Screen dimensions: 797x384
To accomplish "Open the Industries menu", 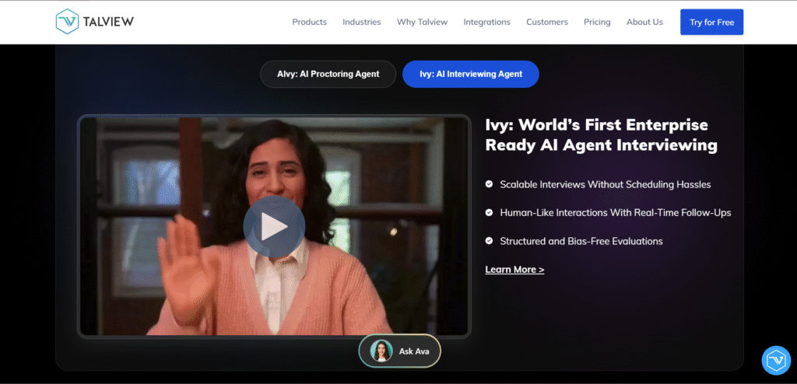I will click(361, 22).
